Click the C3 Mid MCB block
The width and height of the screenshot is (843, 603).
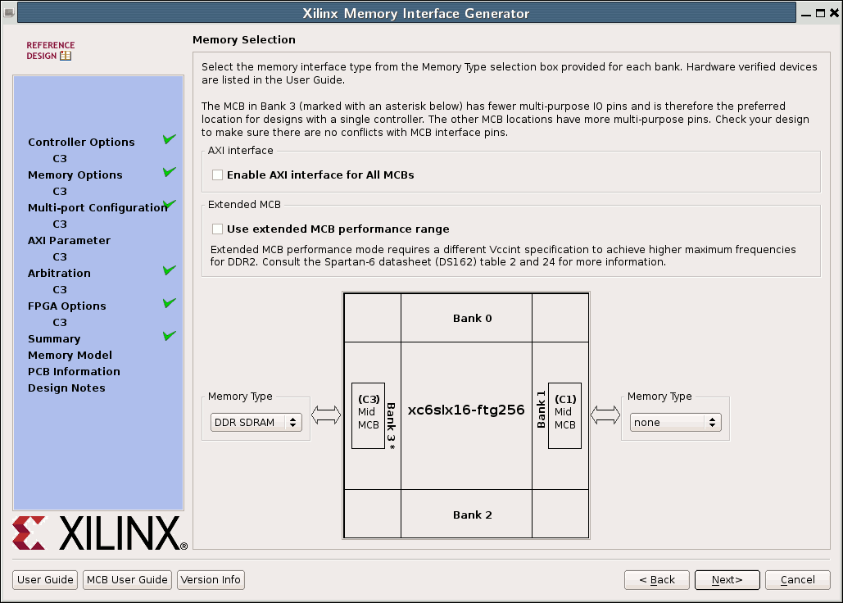pos(368,415)
